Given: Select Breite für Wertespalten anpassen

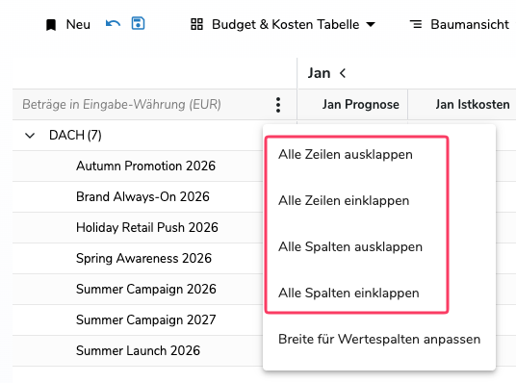Looking at the screenshot, I should coord(379,340).
